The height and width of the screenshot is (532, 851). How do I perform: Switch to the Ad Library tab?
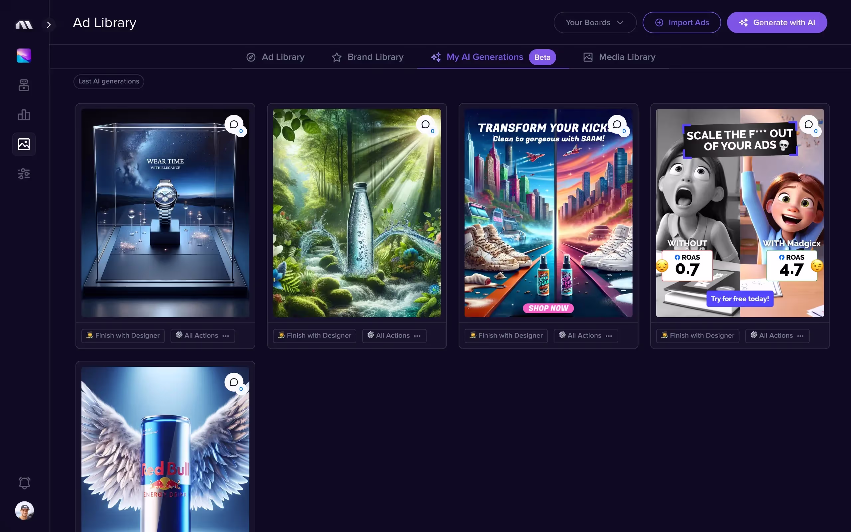tap(275, 57)
